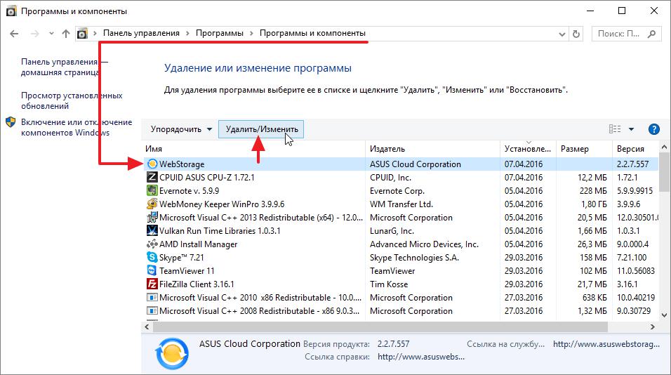The image size is (671, 375).
Task: Sort by the Имя column header
Action: pyautogui.click(x=254, y=149)
